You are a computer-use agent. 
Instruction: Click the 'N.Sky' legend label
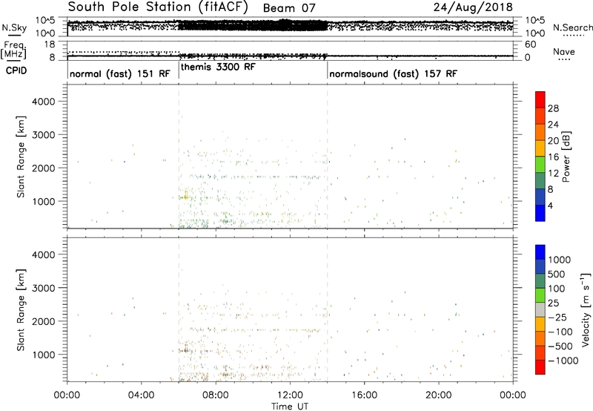[x=14, y=27]
